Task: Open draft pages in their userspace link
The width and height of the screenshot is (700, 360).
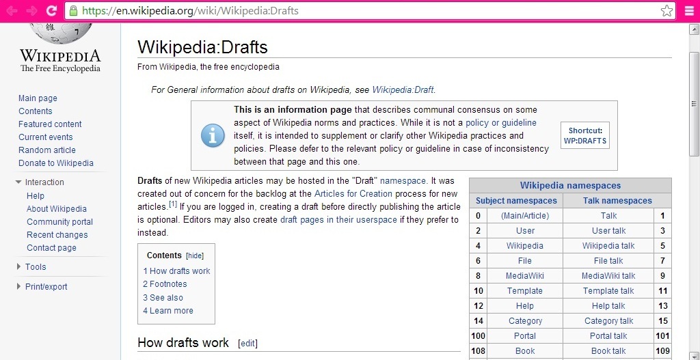Action: click(338, 219)
